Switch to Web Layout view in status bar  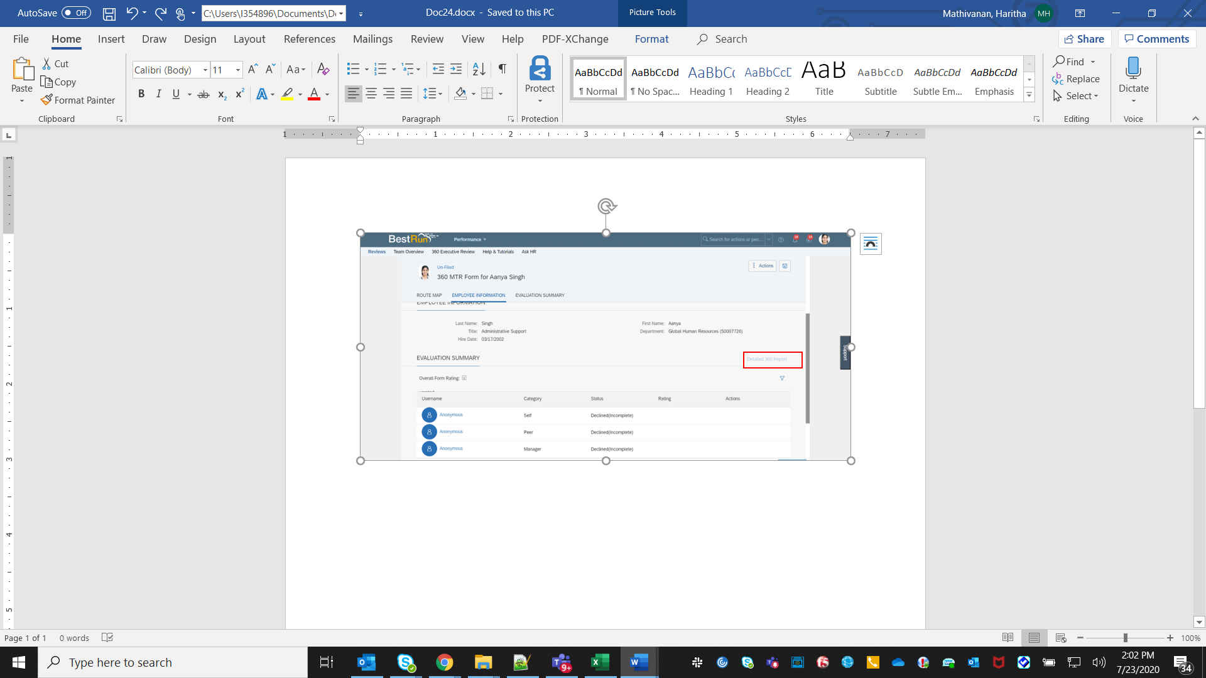pyautogui.click(x=1061, y=638)
